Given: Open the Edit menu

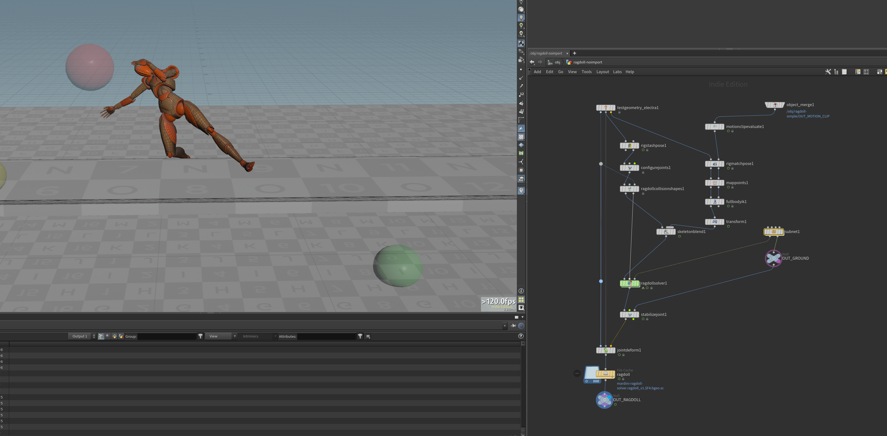Looking at the screenshot, I should click(x=550, y=72).
